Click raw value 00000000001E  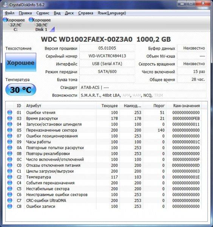tap(186, 177)
